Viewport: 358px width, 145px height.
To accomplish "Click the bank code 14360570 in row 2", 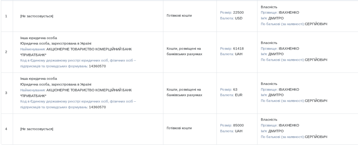I will pos(97,66).
